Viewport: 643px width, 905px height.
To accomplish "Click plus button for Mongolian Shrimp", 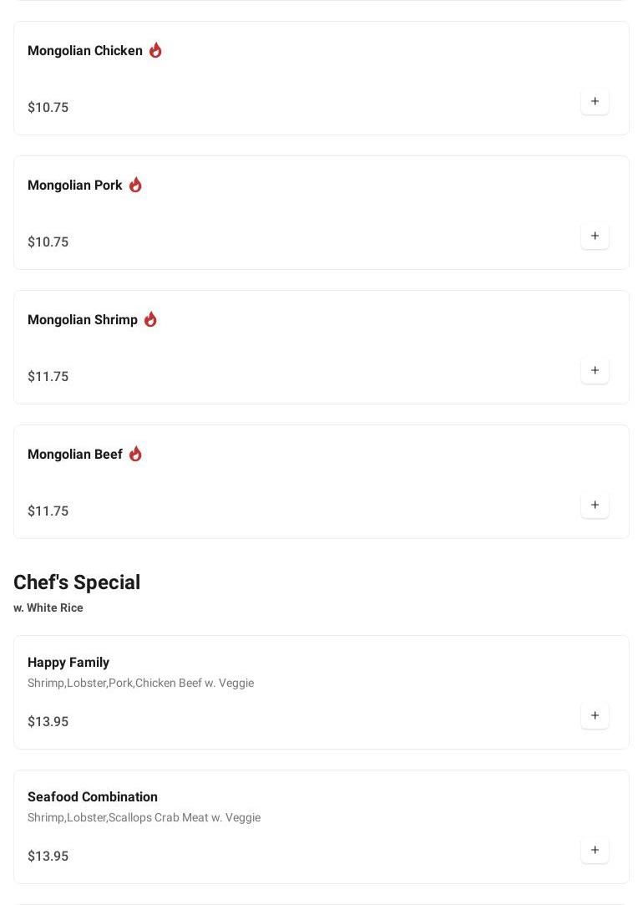I will tap(595, 371).
